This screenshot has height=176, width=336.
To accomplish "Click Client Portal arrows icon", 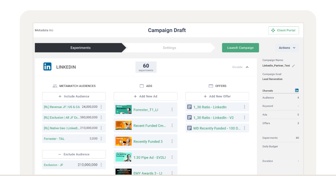I will tap(273, 30).
